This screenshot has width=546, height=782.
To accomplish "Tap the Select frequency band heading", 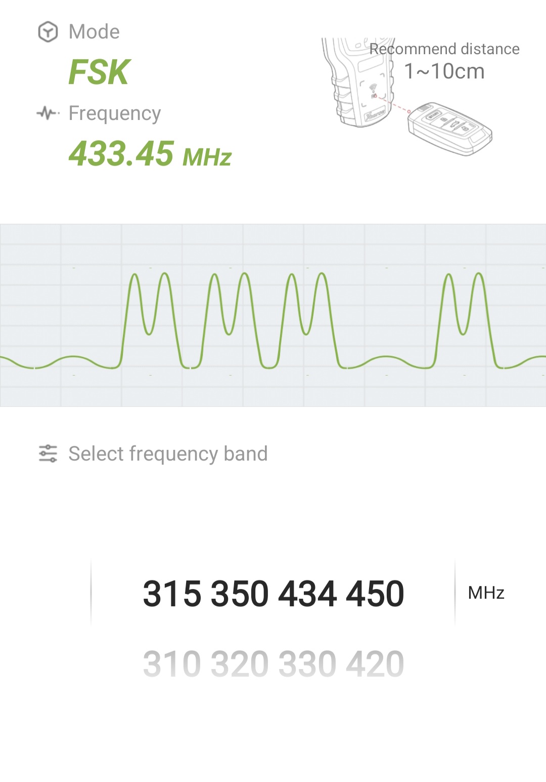I will pyautogui.click(x=168, y=454).
